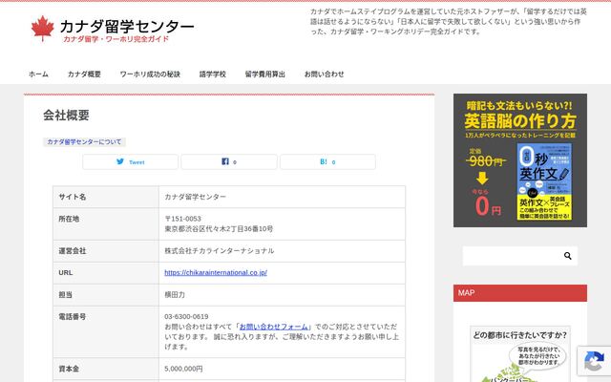Click the search magnifier icon
This screenshot has height=382, width=611.
click(x=567, y=256)
